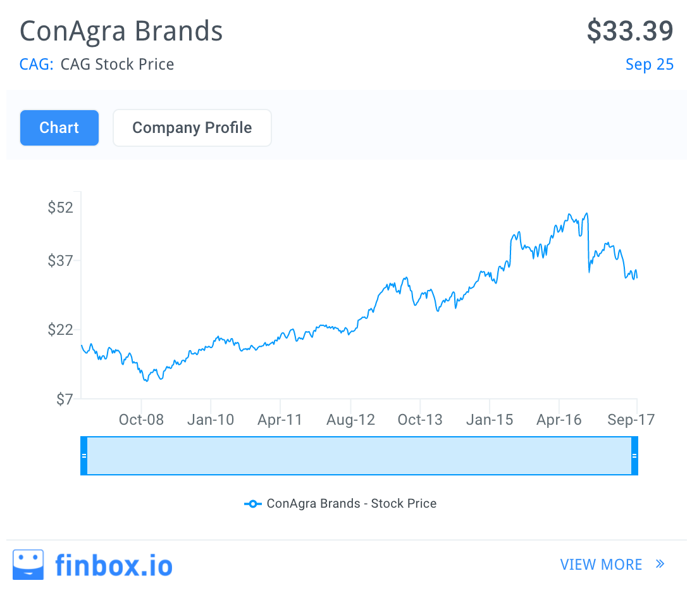Toggle to the Company Profile view
The width and height of the screenshot is (692, 590).
tap(192, 127)
